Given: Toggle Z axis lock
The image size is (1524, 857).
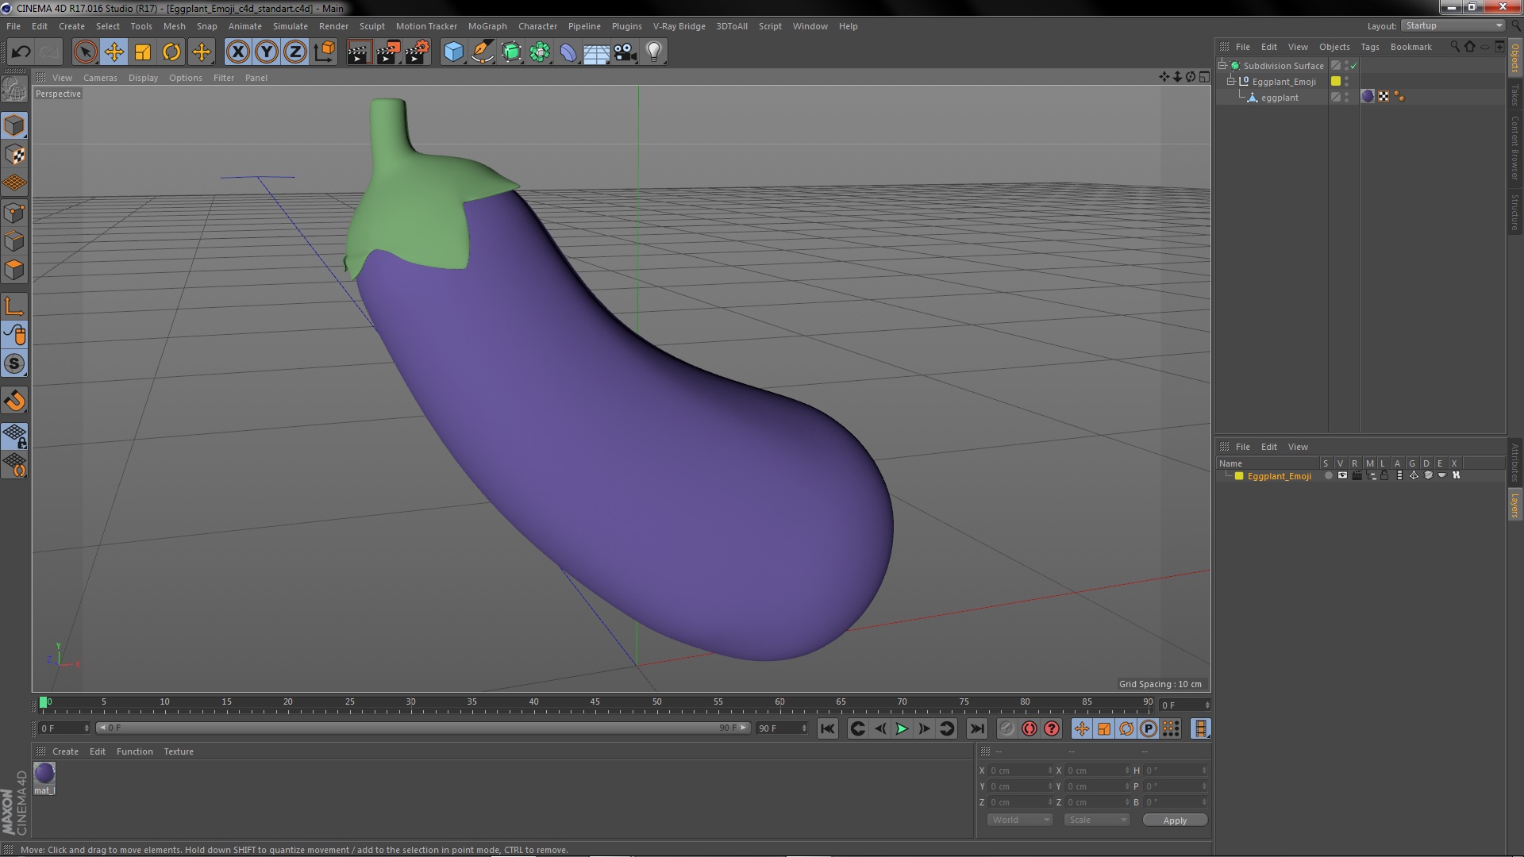Looking at the screenshot, I should pos(295,52).
